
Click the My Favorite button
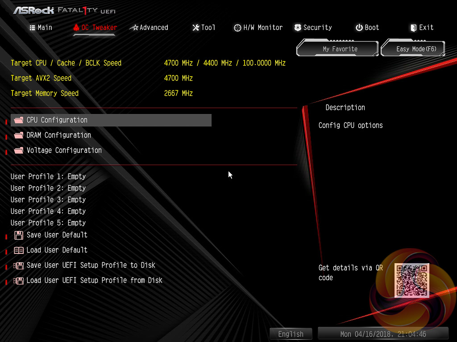tap(337, 49)
